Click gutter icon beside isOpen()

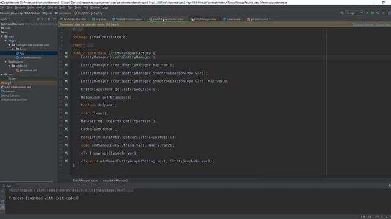click(x=67, y=105)
